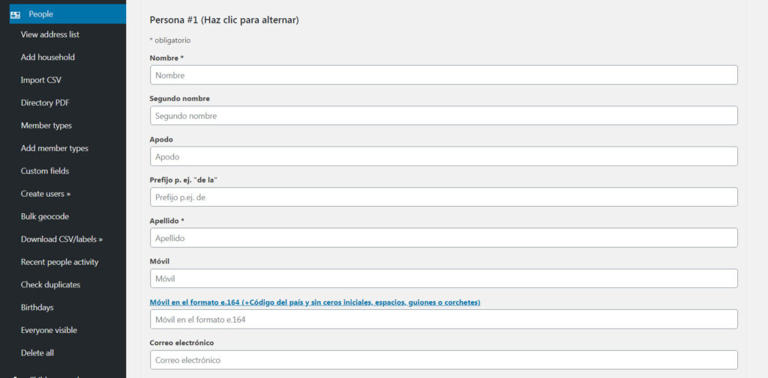Viewport: 768px width, 378px height.
Task: Click into the Apellido text field
Action: (x=443, y=238)
